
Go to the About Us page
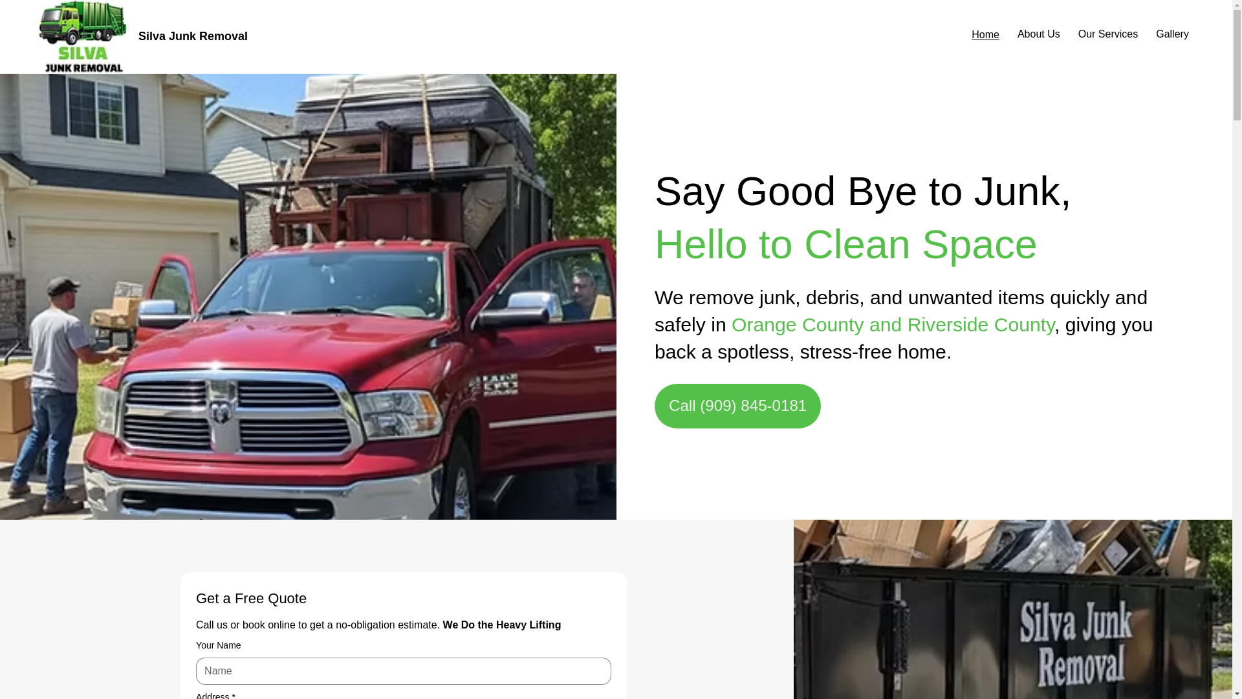[1038, 34]
